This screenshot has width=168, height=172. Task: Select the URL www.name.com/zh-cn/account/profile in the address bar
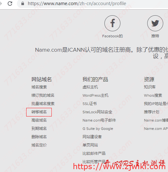pyautogui.click(x=77, y=4)
